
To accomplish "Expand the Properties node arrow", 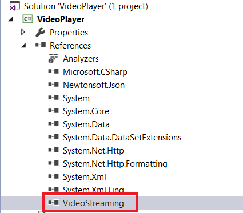I will 23,32.
